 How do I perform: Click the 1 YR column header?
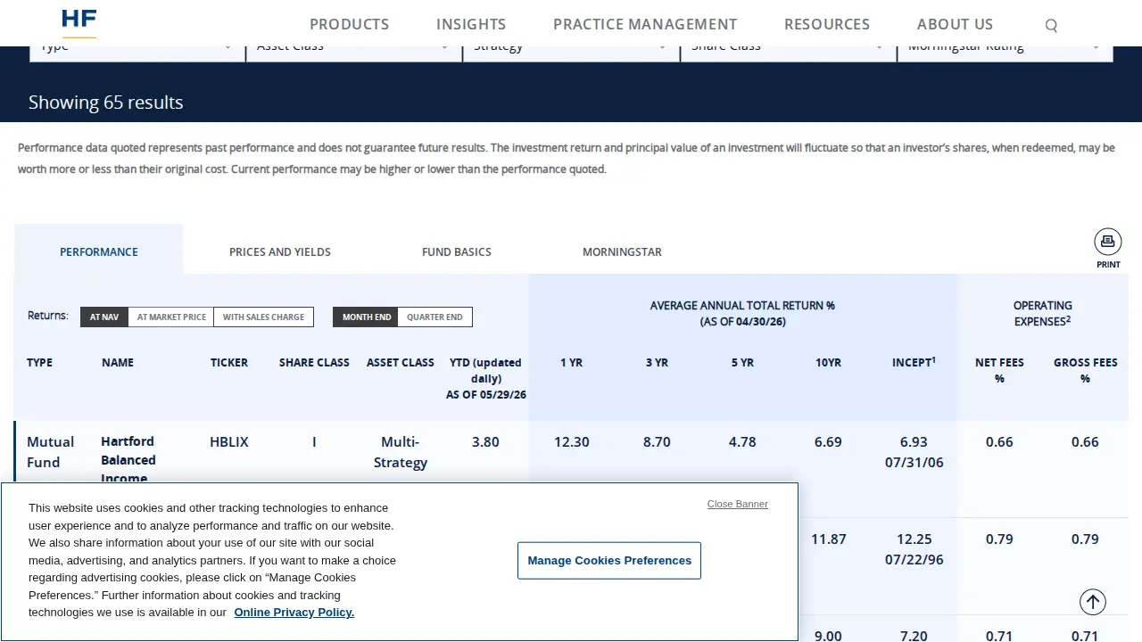tap(571, 362)
